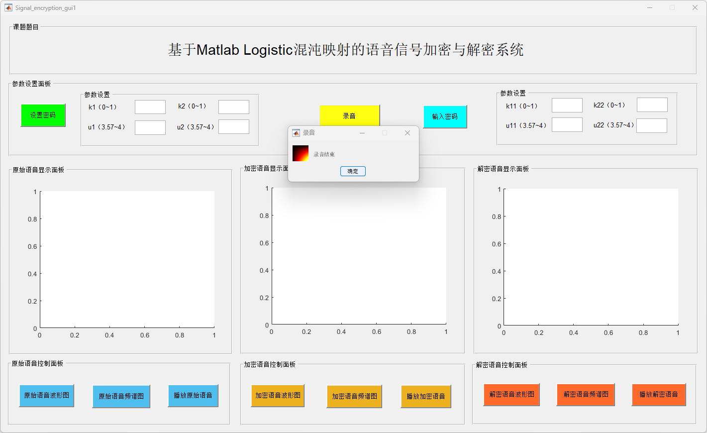Screen dimensions: 707x433
Task: Click the 参数设置 label above k1
Action: [x=97, y=95]
